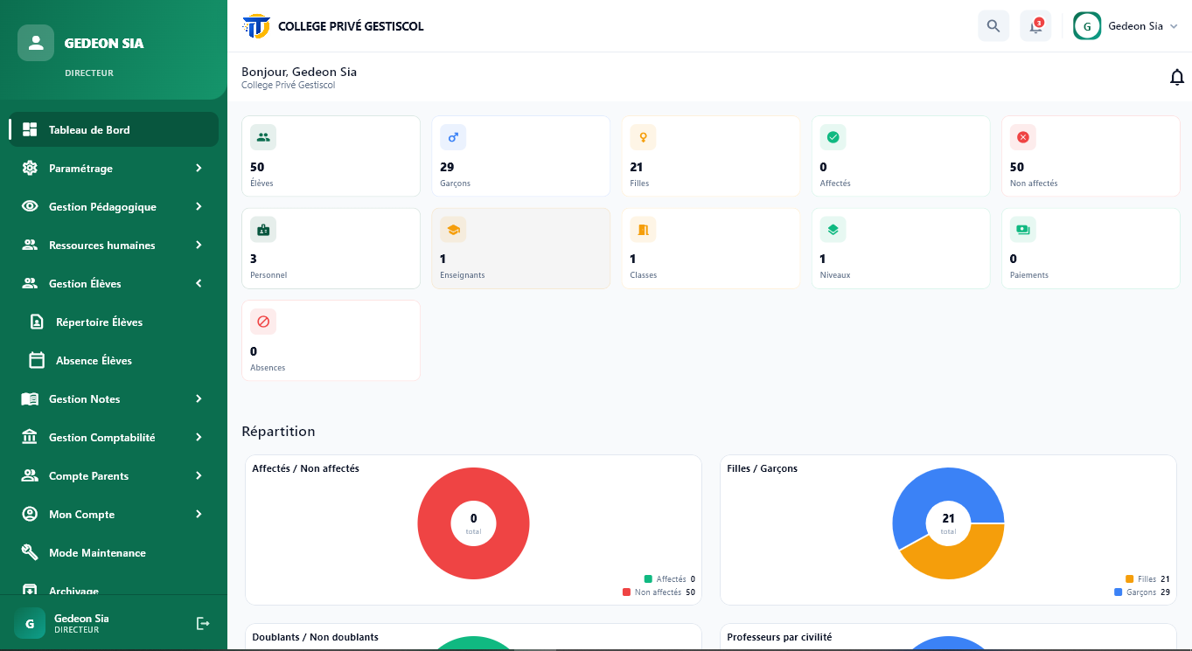Click the Gestion Comptabilité bank icon
The image size is (1192, 651).
(x=30, y=437)
